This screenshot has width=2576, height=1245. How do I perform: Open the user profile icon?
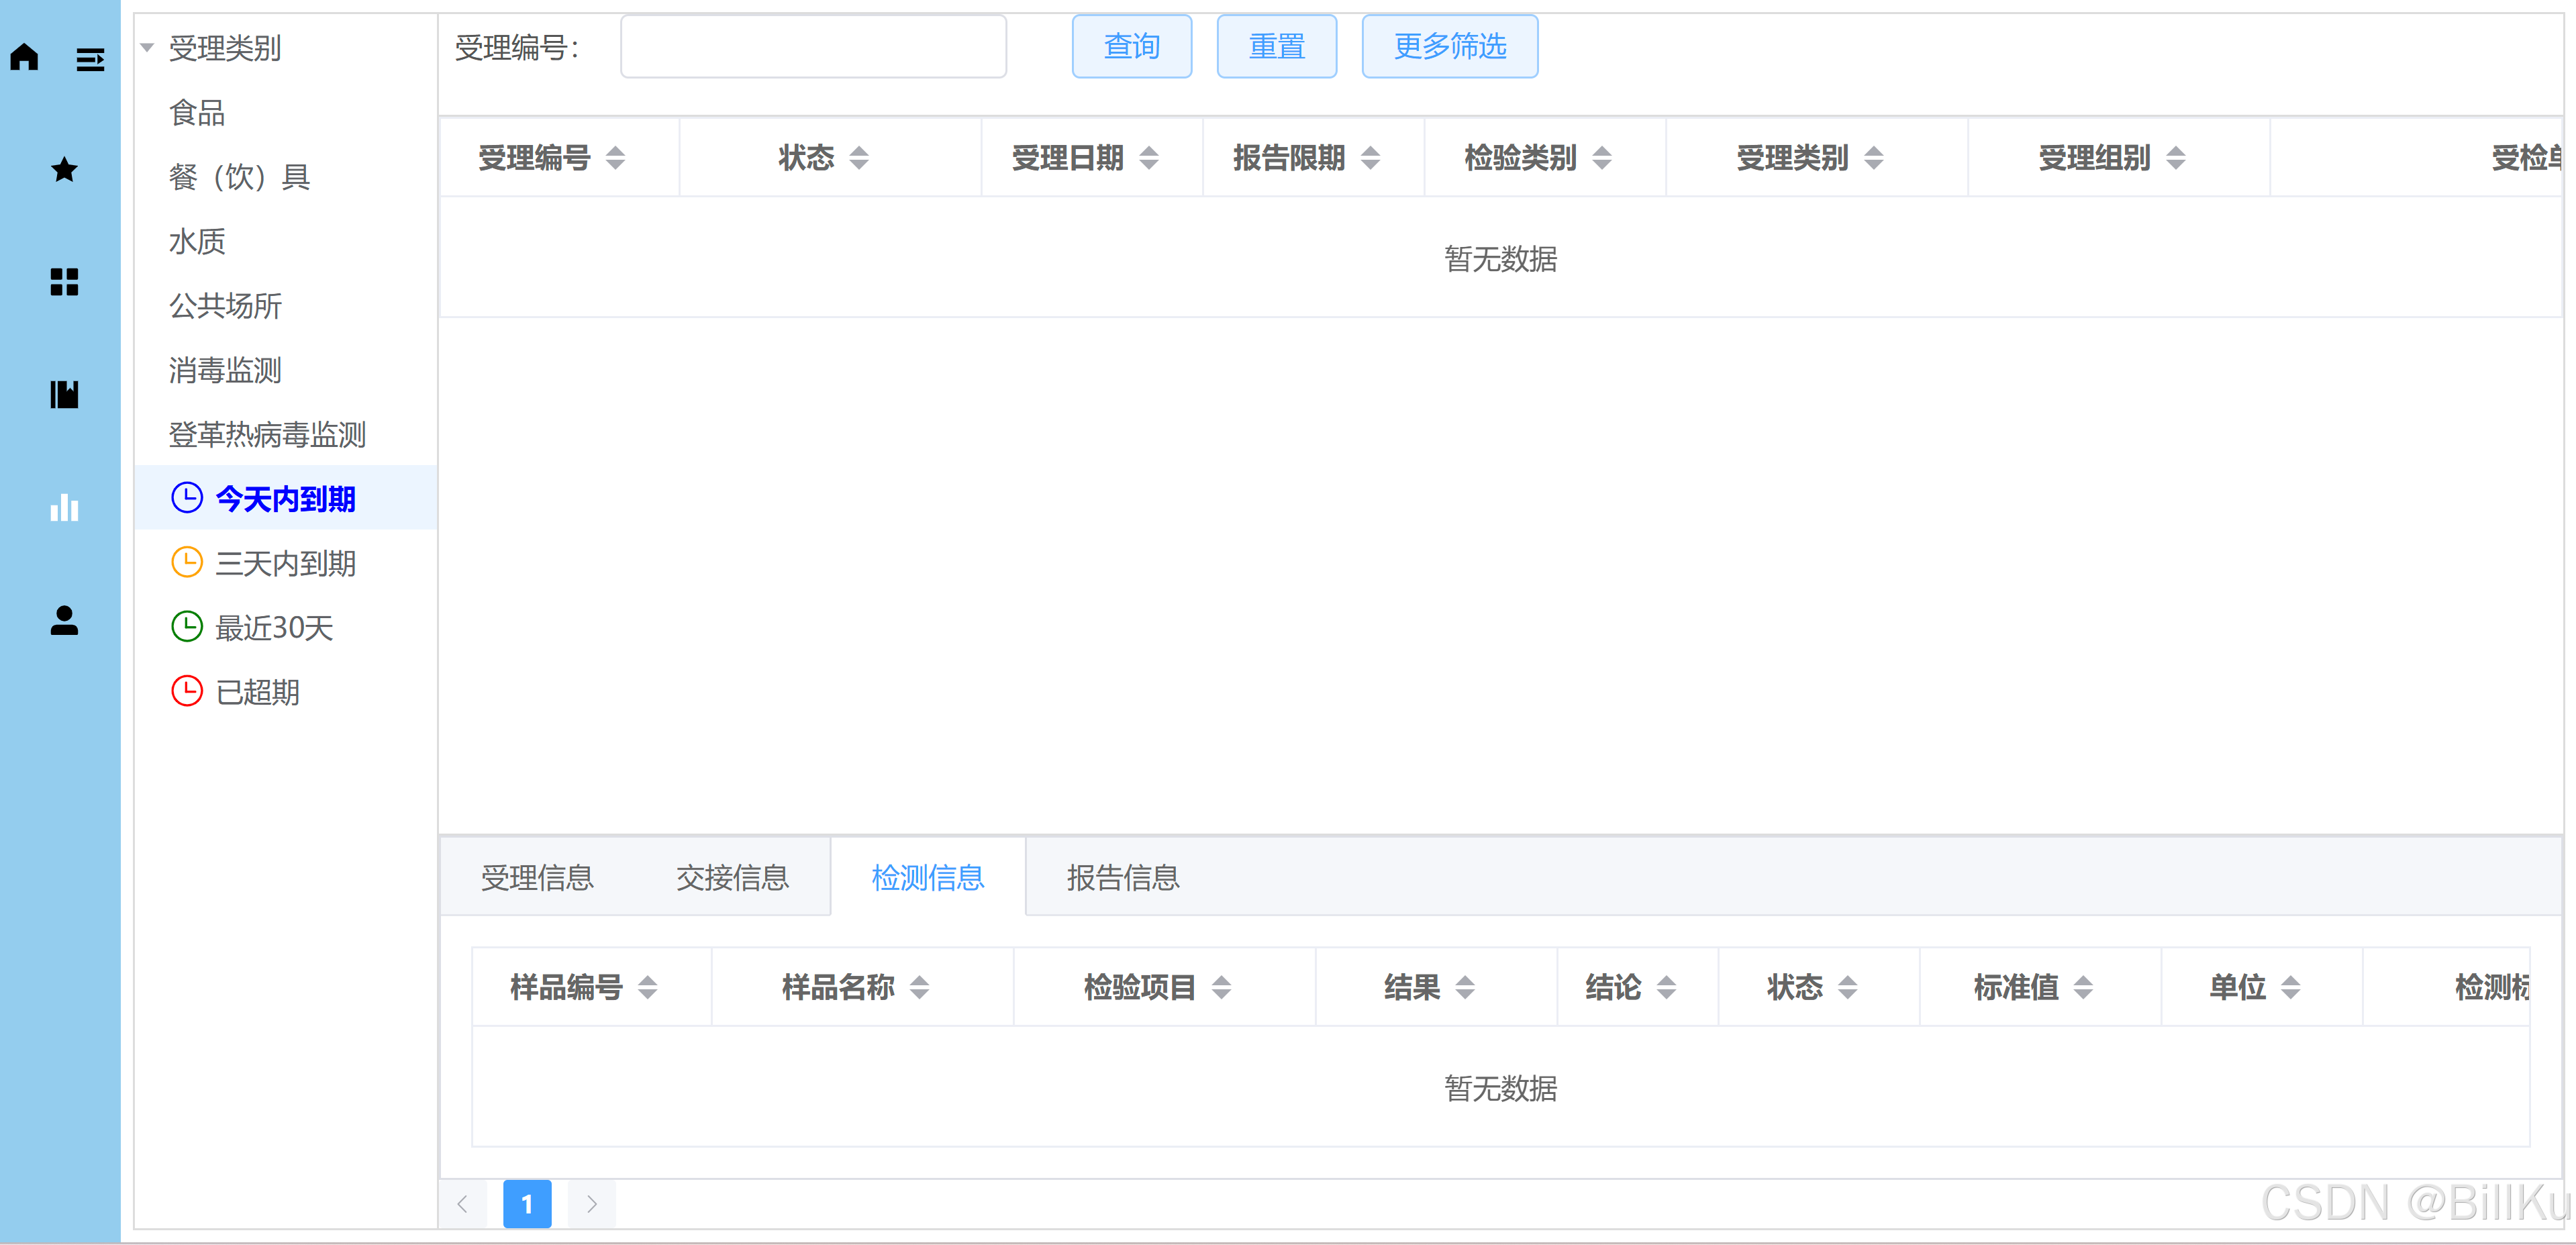tap(64, 621)
